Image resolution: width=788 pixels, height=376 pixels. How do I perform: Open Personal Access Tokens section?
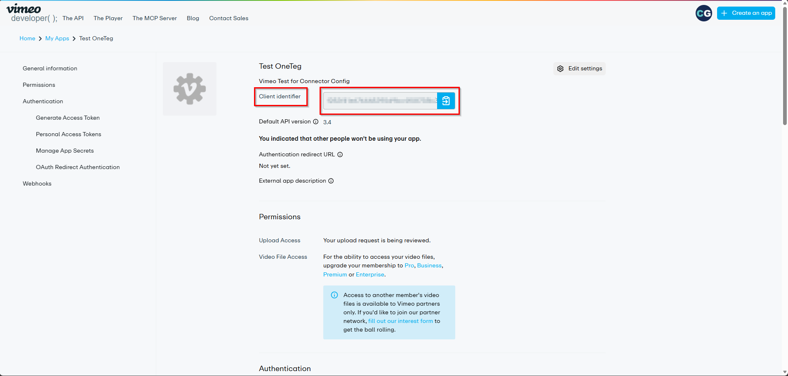68,134
